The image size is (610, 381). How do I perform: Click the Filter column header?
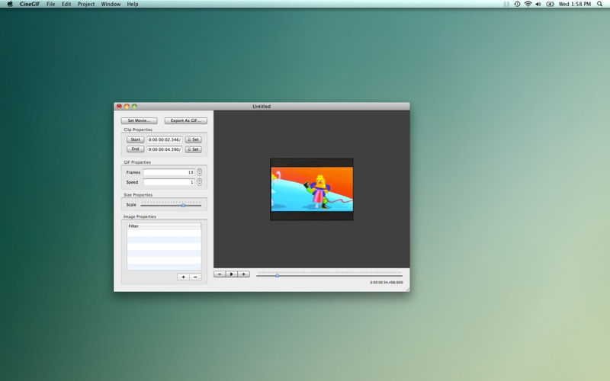[164, 226]
